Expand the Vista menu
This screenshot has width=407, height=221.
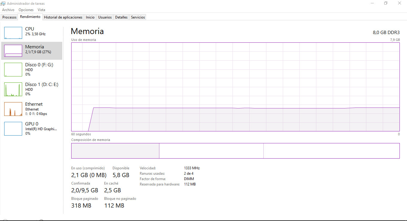click(41, 10)
